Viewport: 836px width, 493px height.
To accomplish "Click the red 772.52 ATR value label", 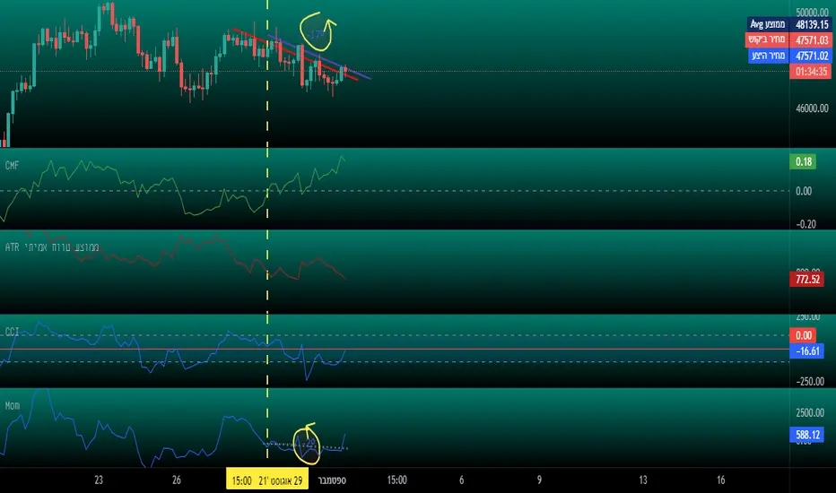I will point(807,279).
